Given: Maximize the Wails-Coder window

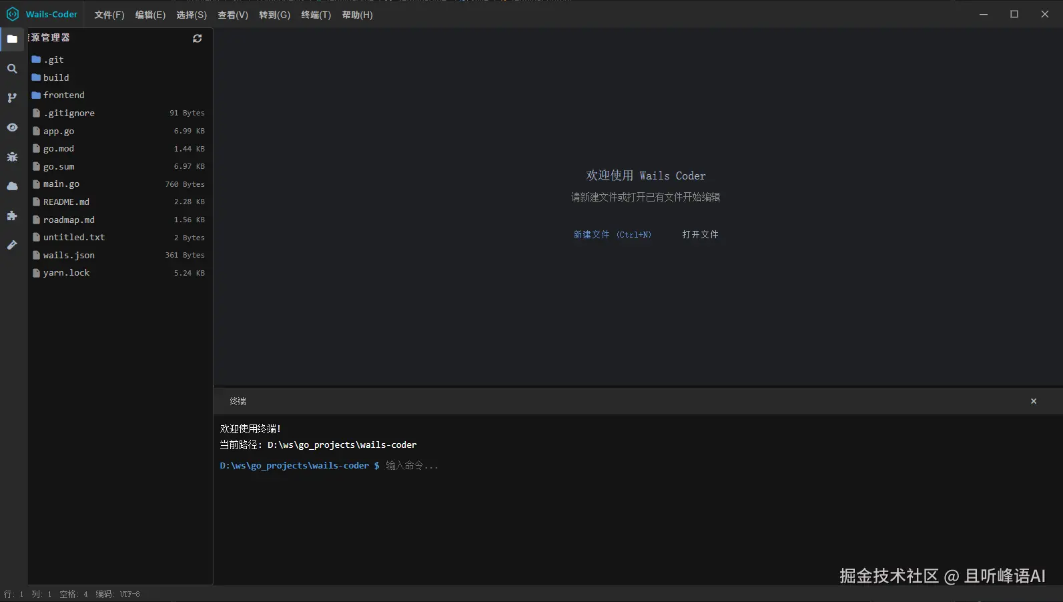Looking at the screenshot, I should tap(1014, 14).
